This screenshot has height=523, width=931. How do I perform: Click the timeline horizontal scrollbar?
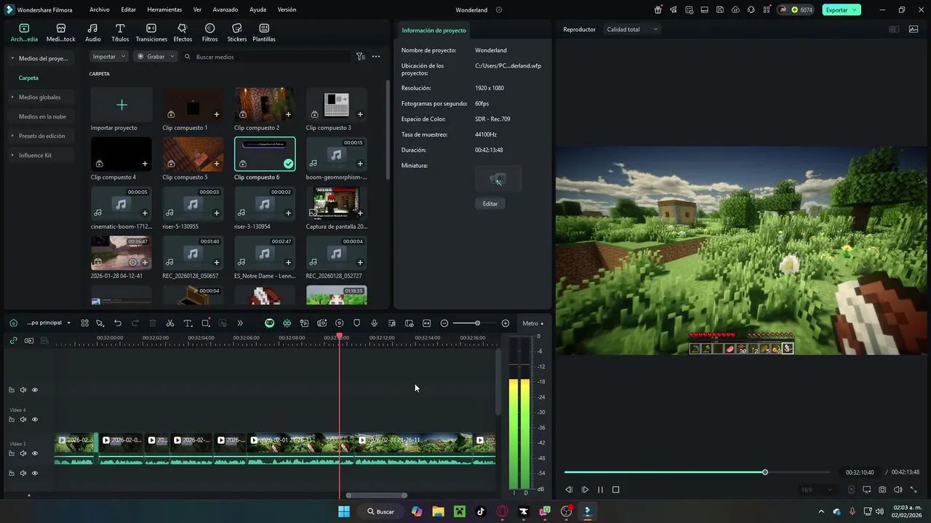point(376,495)
